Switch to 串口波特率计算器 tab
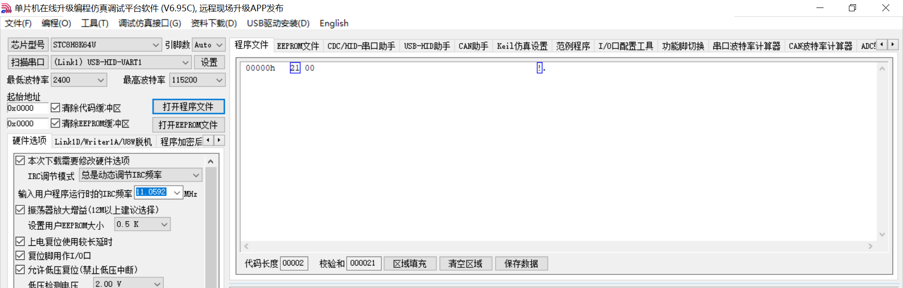Image resolution: width=903 pixels, height=288 pixels. click(x=746, y=46)
